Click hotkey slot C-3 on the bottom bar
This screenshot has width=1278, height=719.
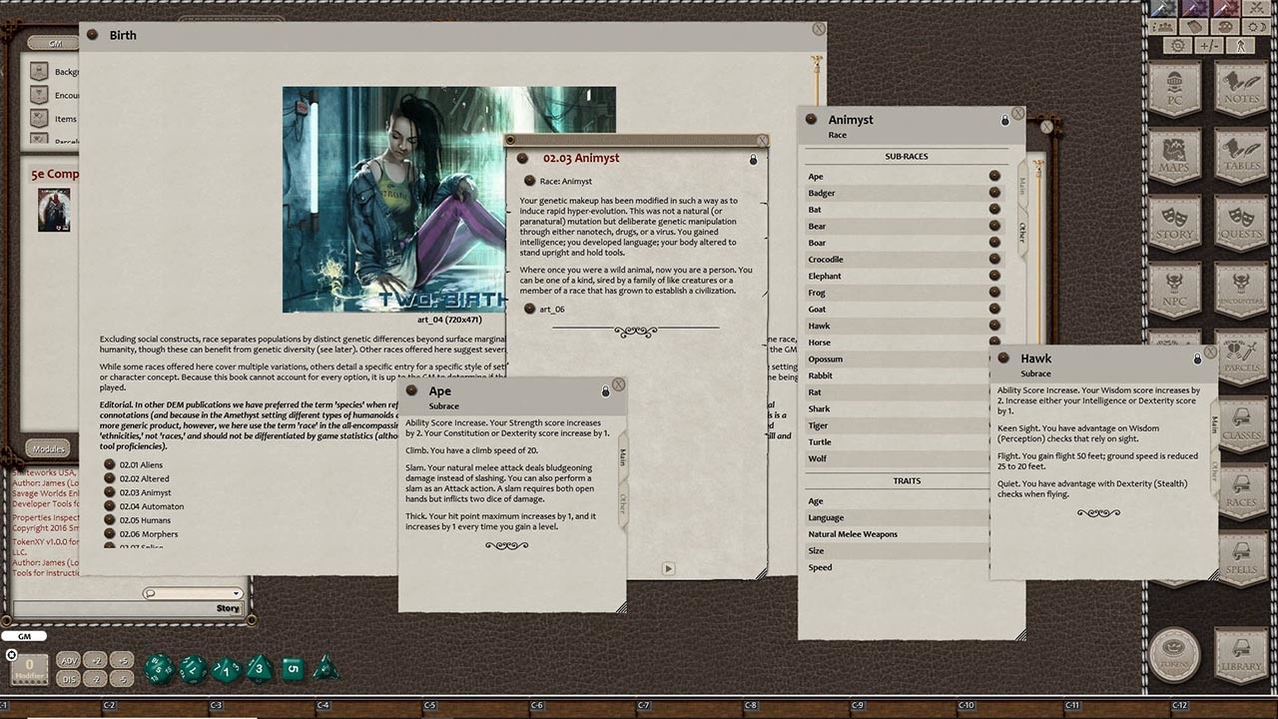(x=216, y=704)
